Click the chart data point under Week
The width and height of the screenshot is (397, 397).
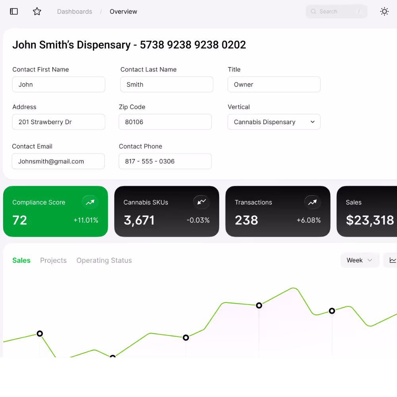[x=332, y=311]
